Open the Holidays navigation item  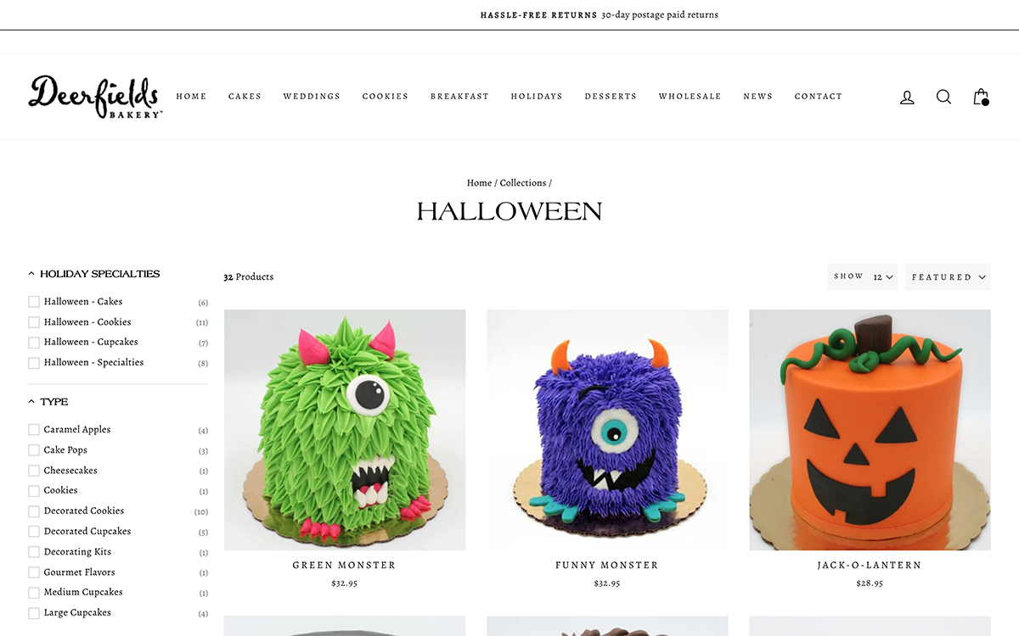click(x=537, y=97)
